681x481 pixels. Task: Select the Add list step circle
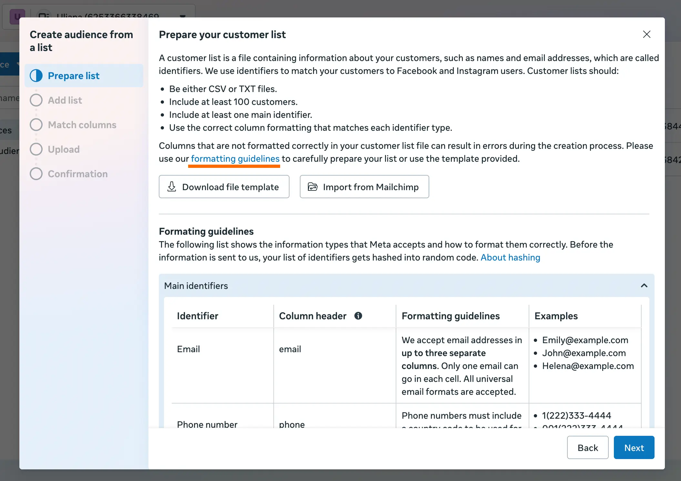coord(36,100)
